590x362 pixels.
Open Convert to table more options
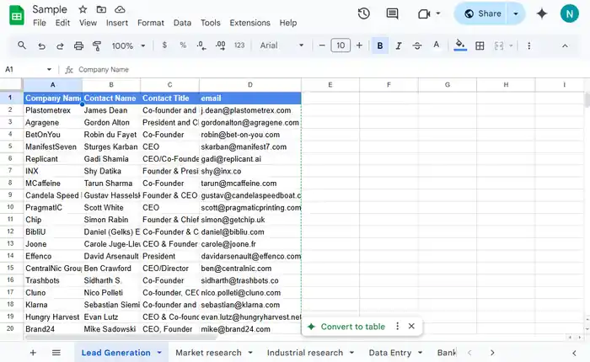click(x=397, y=327)
